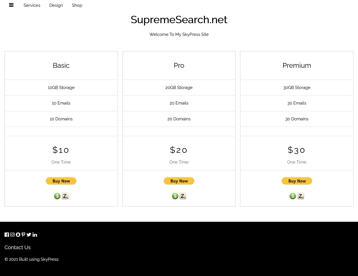Click green dollar icon under Premium plan
Image resolution: width=358 pixels, height=276 pixels.
[293, 196]
